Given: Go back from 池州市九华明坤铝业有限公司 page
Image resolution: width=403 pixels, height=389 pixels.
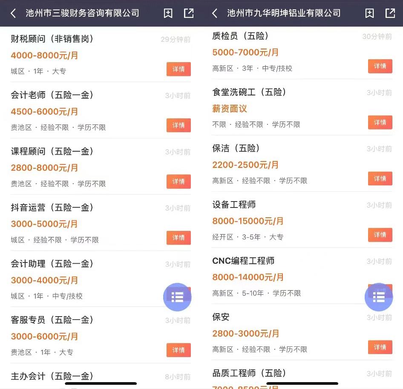Looking at the screenshot, I should [x=215, y=13].
